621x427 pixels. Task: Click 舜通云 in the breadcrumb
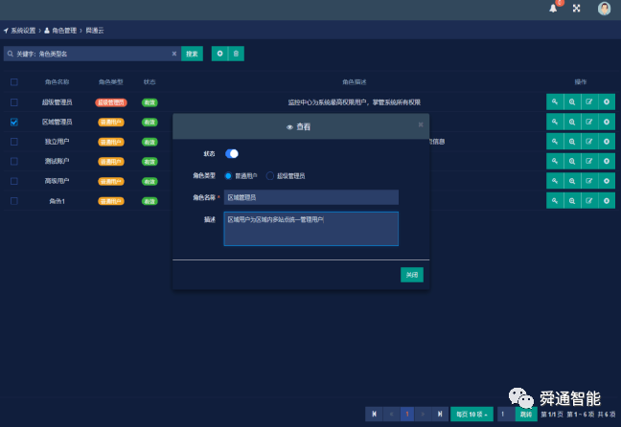pyautogui.click(x=95, y=31)
